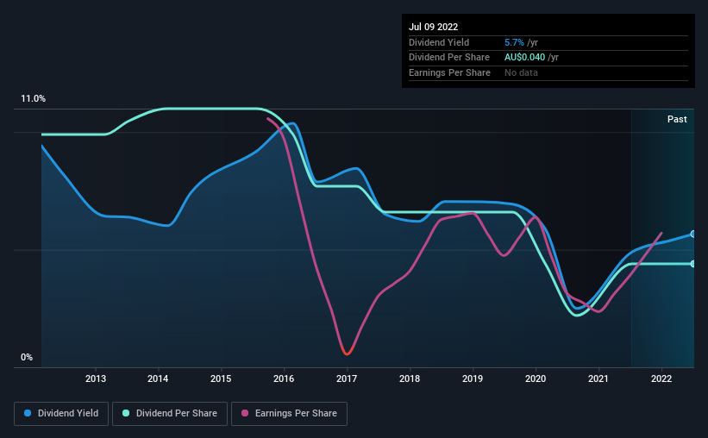The height and width of the screenshot is (438, 708).
Task: Click the 2014 axis label
Action: (x=158, y=379)
